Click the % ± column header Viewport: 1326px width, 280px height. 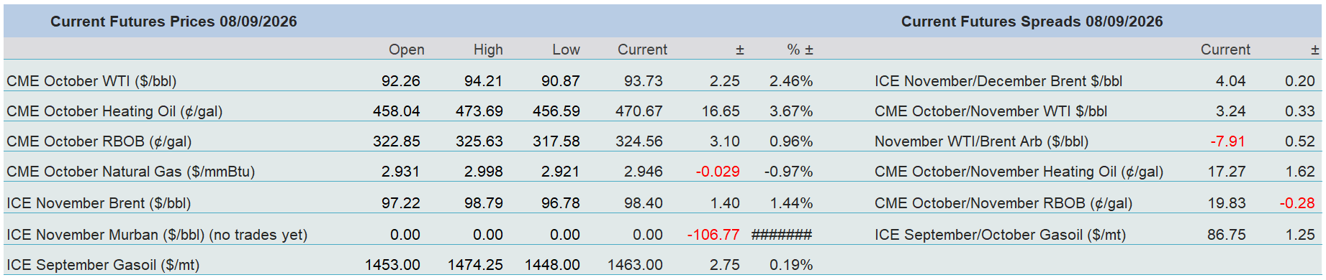(800, 50)
